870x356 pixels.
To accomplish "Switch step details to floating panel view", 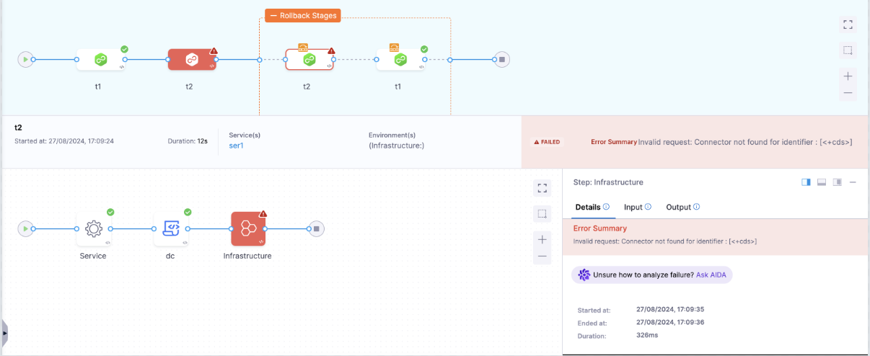I will 837,182.
